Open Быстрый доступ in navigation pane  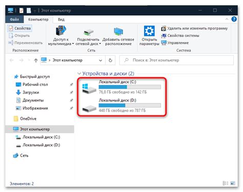click(32, 76)
